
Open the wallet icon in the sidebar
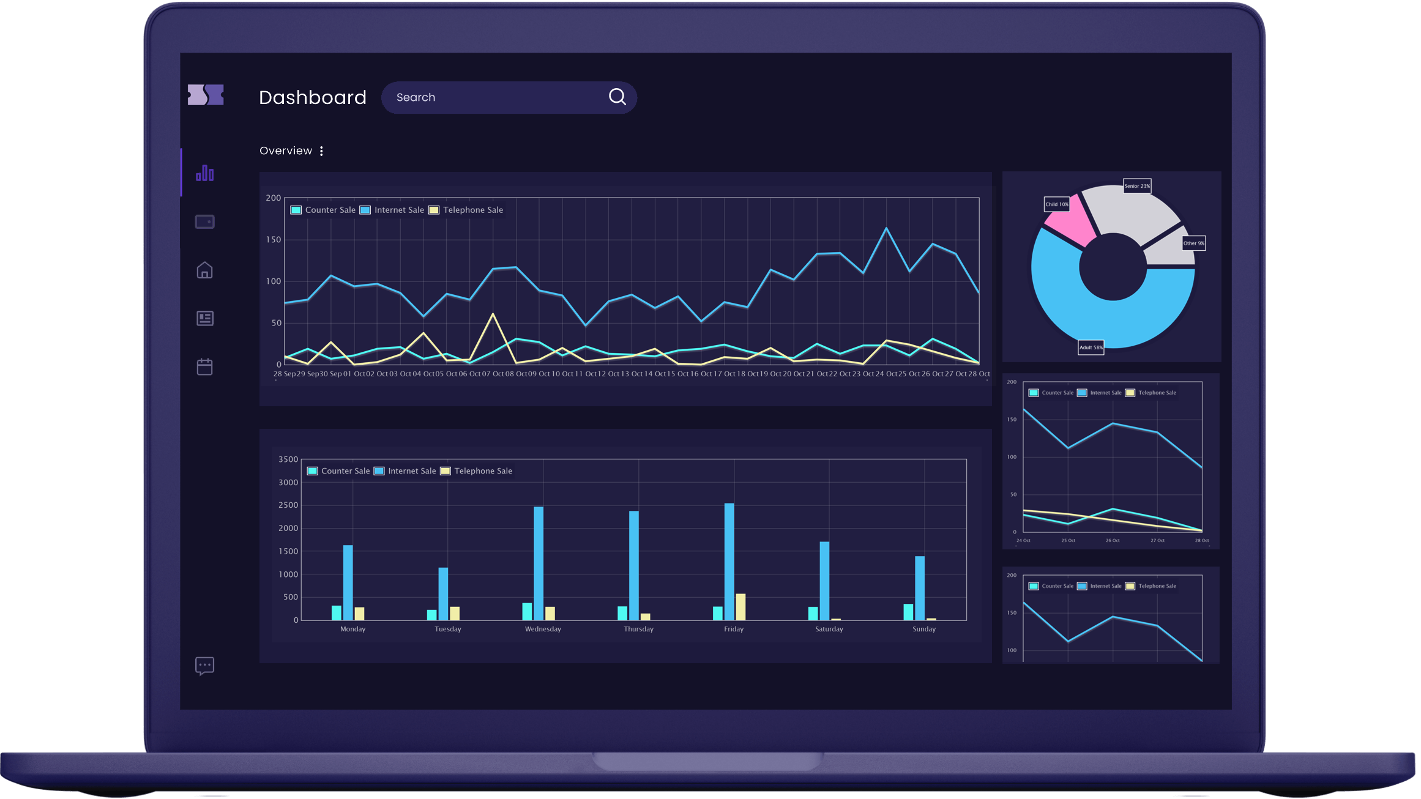tap(205, 221)
